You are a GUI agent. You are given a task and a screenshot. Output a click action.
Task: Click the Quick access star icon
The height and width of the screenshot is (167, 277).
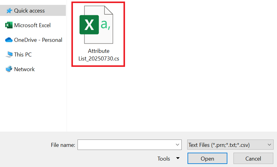point(9,11)
